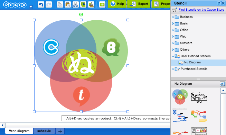Click the Cut scissors icon
Image resolution: width=226 pixels, height=135 pixels.
[x=75, y=4]
